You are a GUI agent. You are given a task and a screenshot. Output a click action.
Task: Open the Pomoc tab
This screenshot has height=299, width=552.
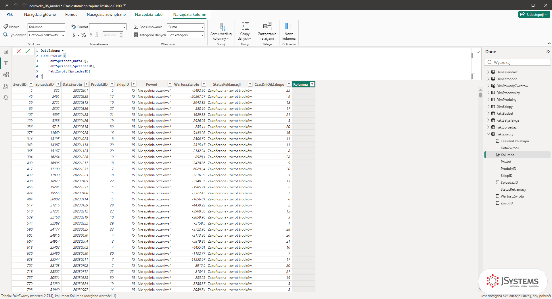click(x=71, y=14)
